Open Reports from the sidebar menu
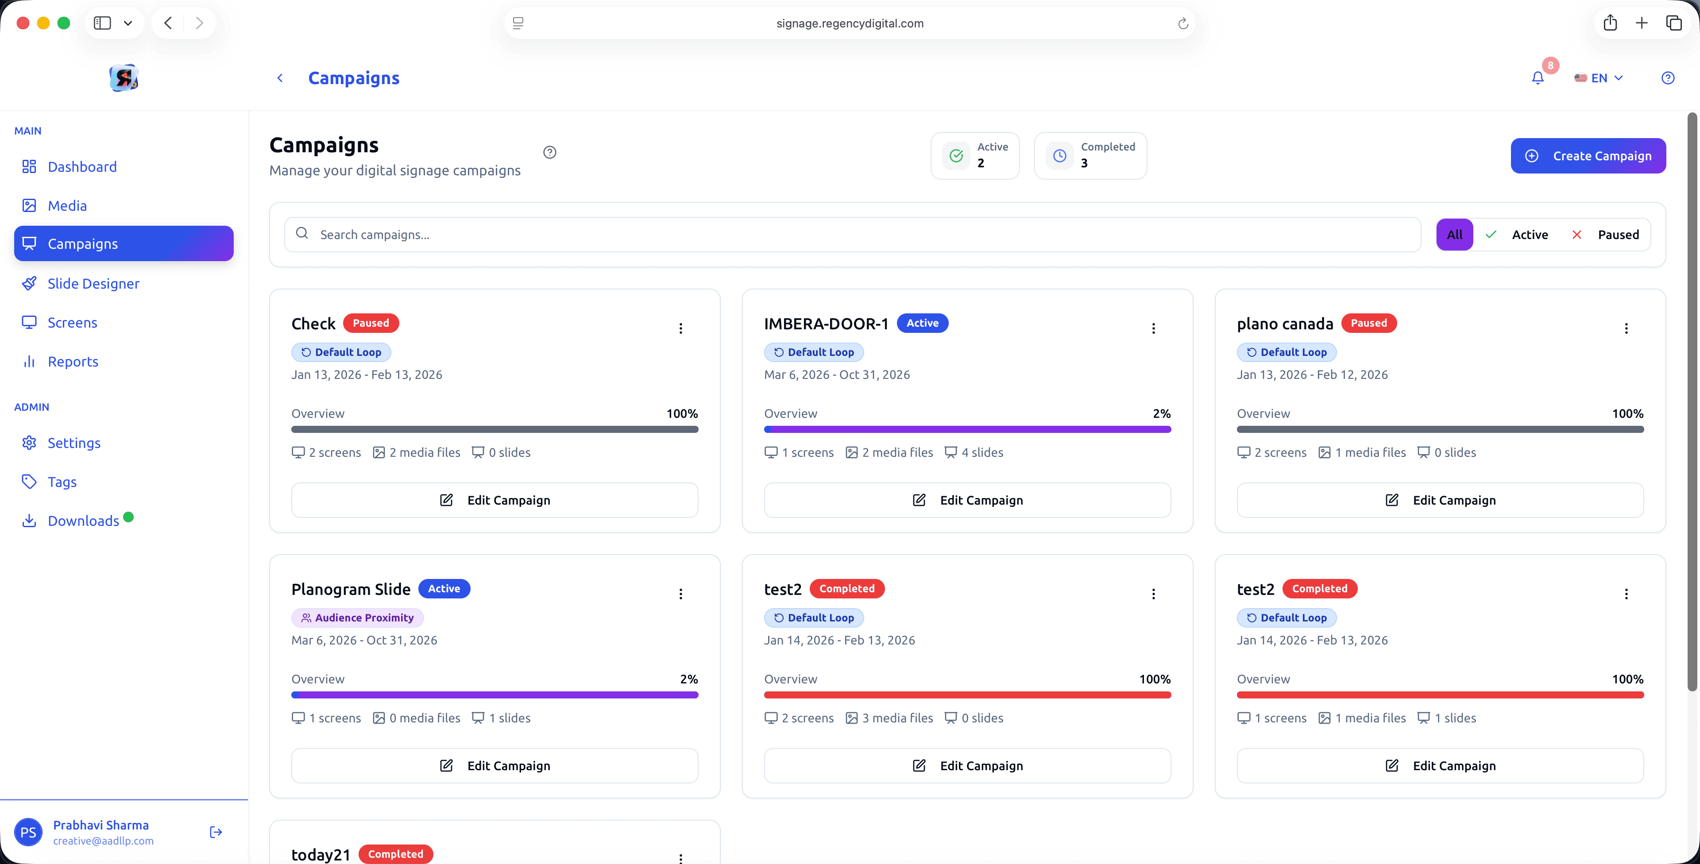 click(73, 362)
